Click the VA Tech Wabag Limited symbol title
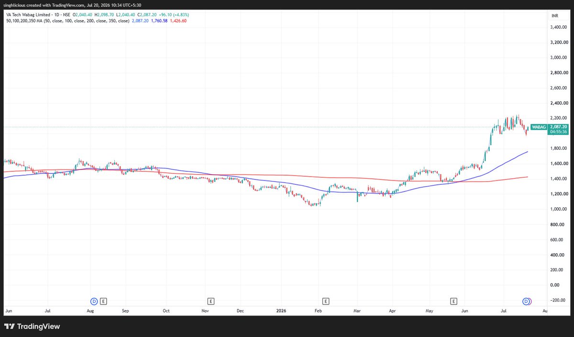Screen dimensions: 574x337 [28, 16]
